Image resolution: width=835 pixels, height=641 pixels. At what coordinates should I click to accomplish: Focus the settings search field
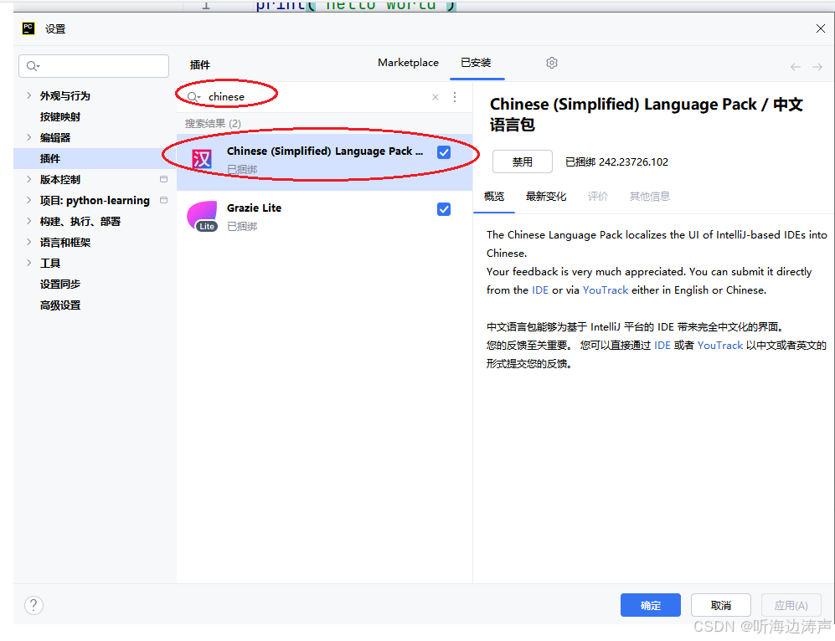[94, 66]
